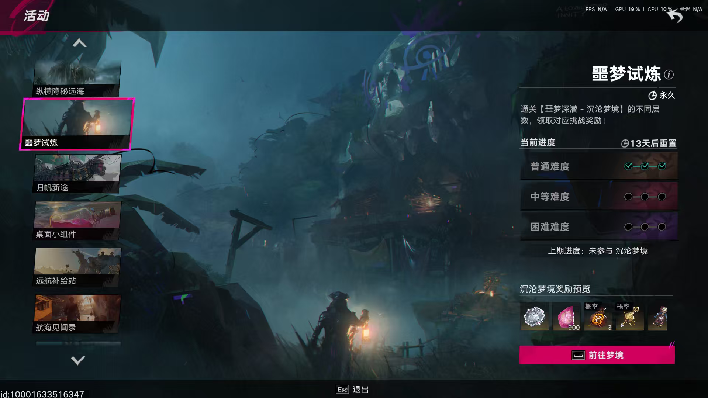Click the FPS N/A readout
The width and height of the screenshot is (708, 398).
596,9
